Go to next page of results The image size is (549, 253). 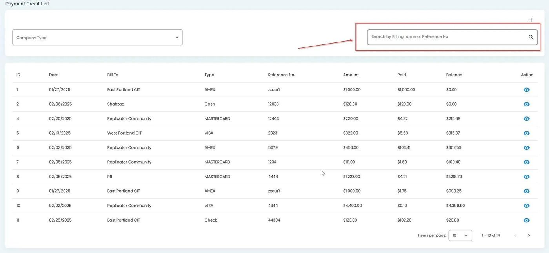point(529,235)
